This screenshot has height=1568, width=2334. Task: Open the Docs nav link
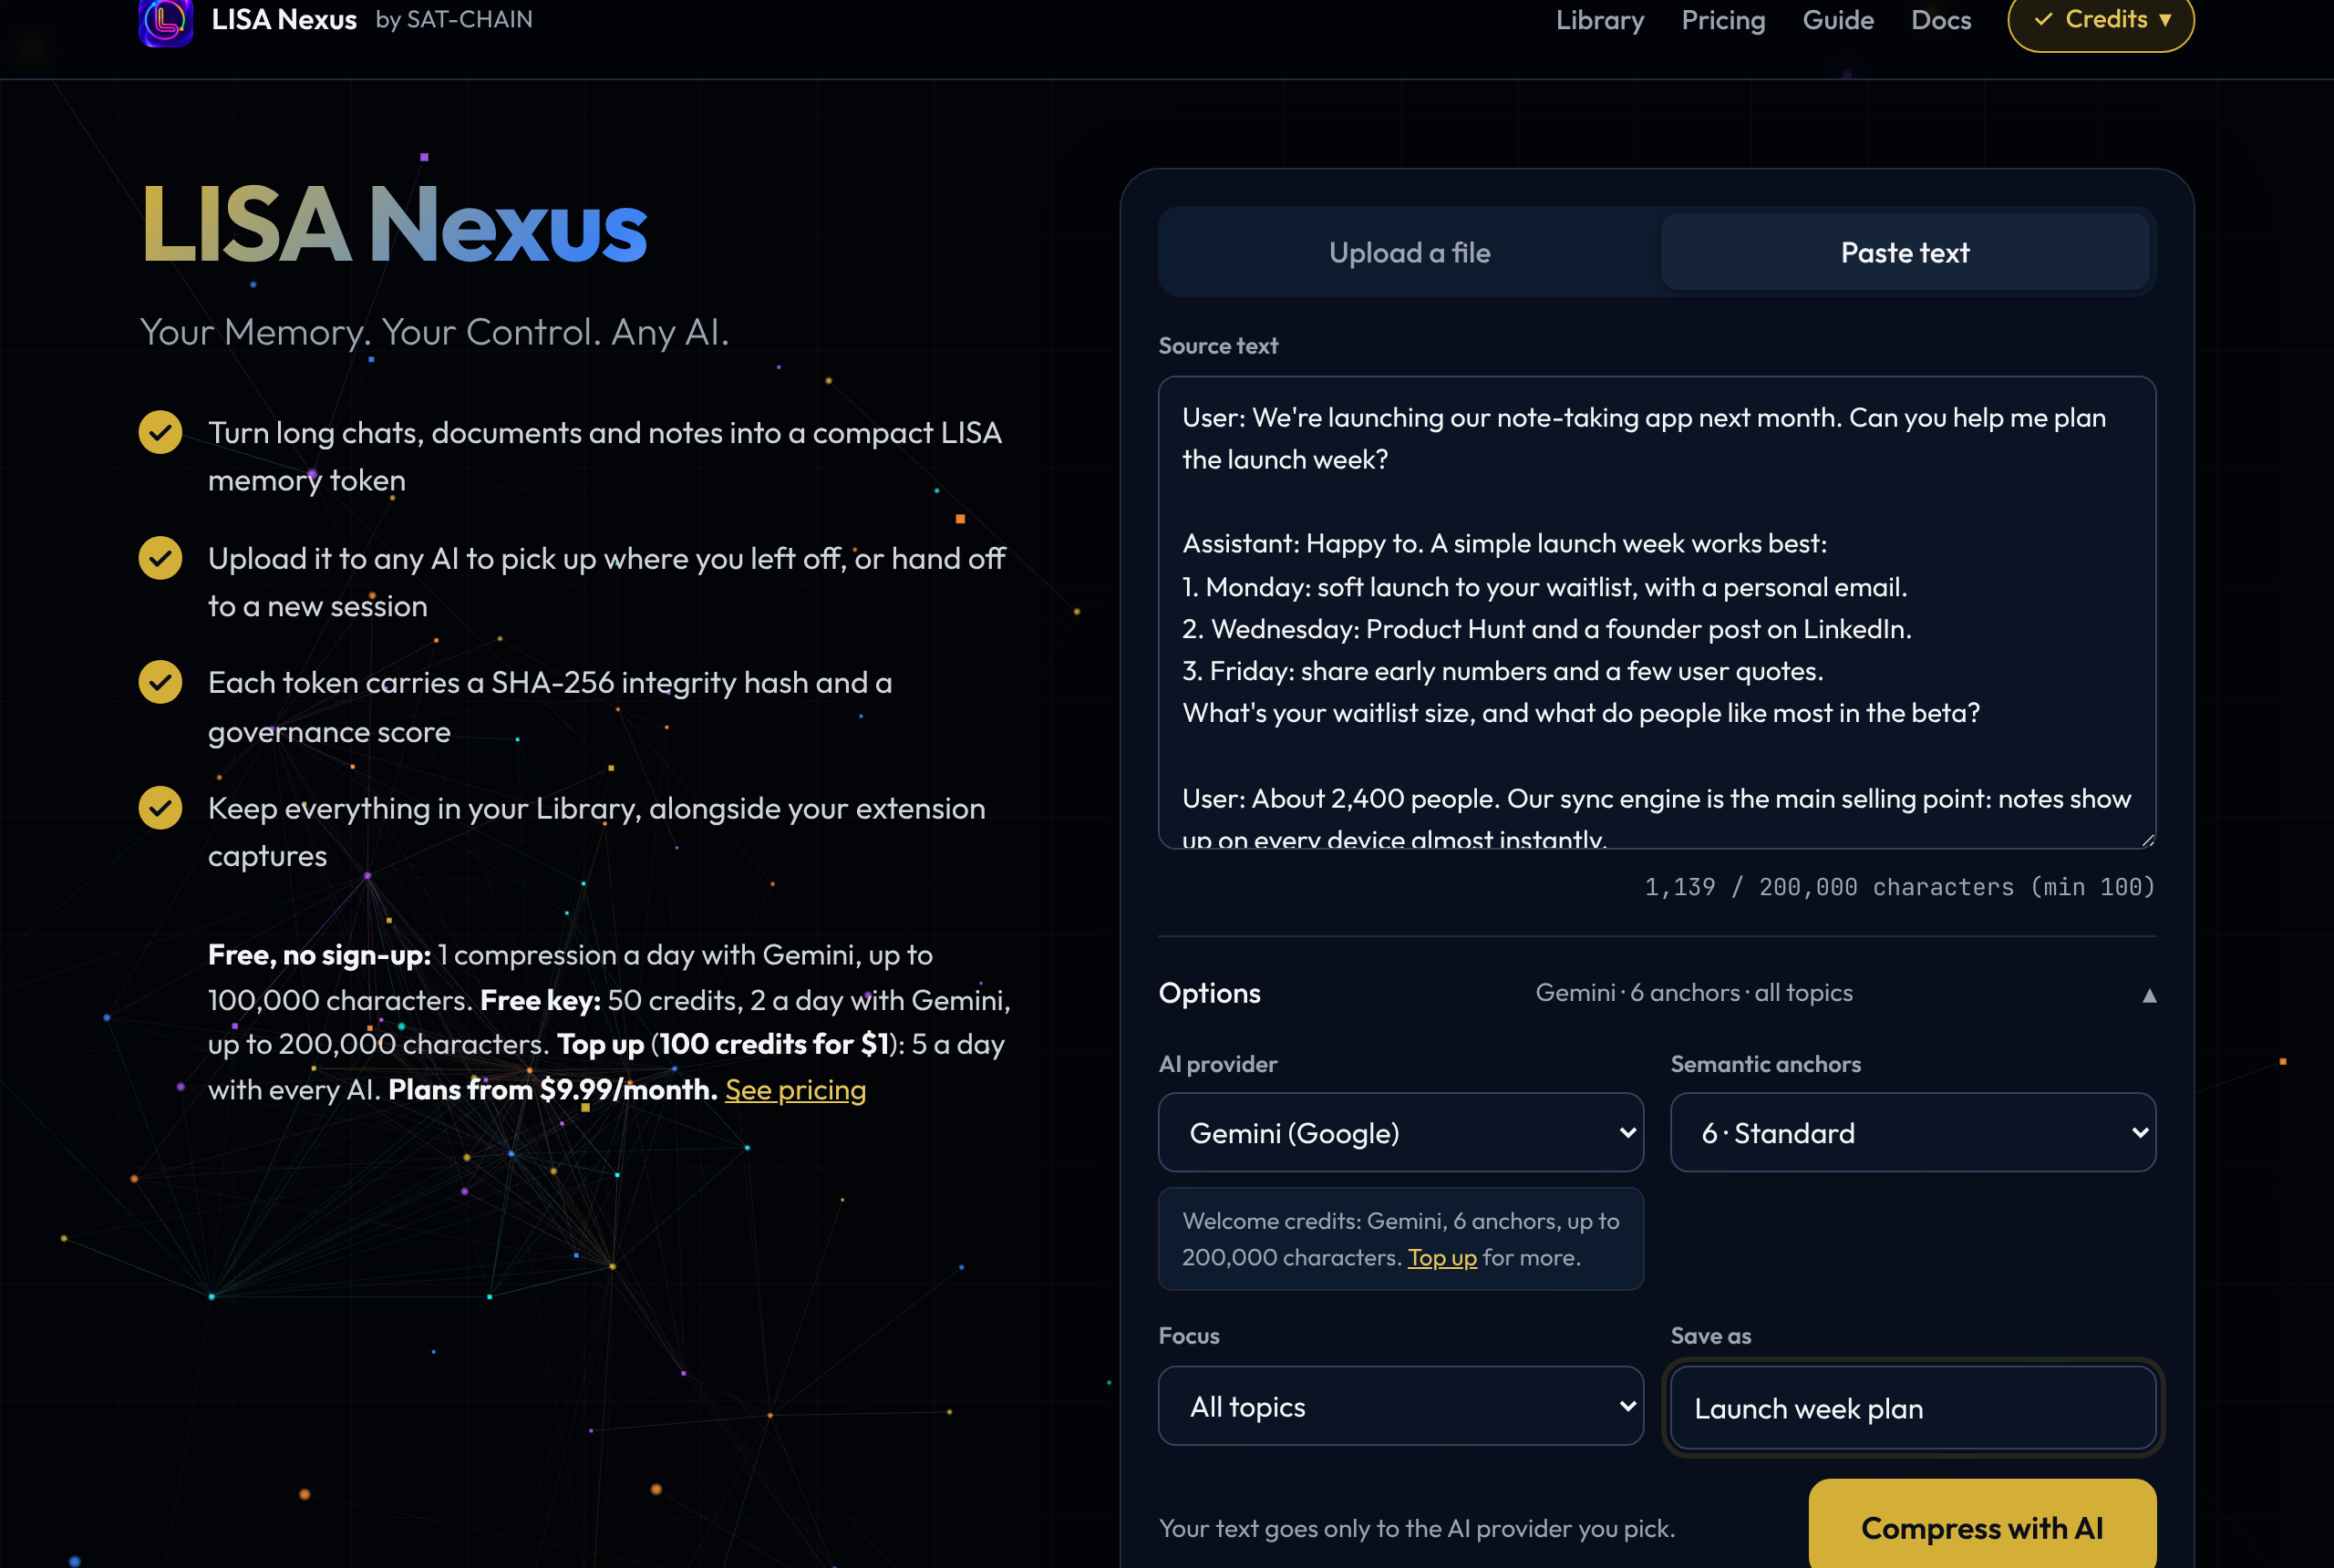(1941, 20)
